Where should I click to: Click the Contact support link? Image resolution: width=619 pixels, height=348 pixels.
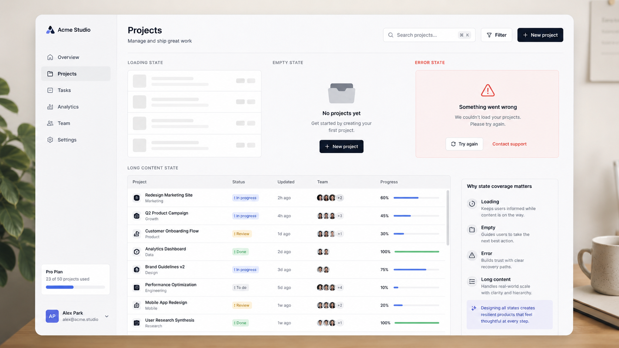coord(509,144)
